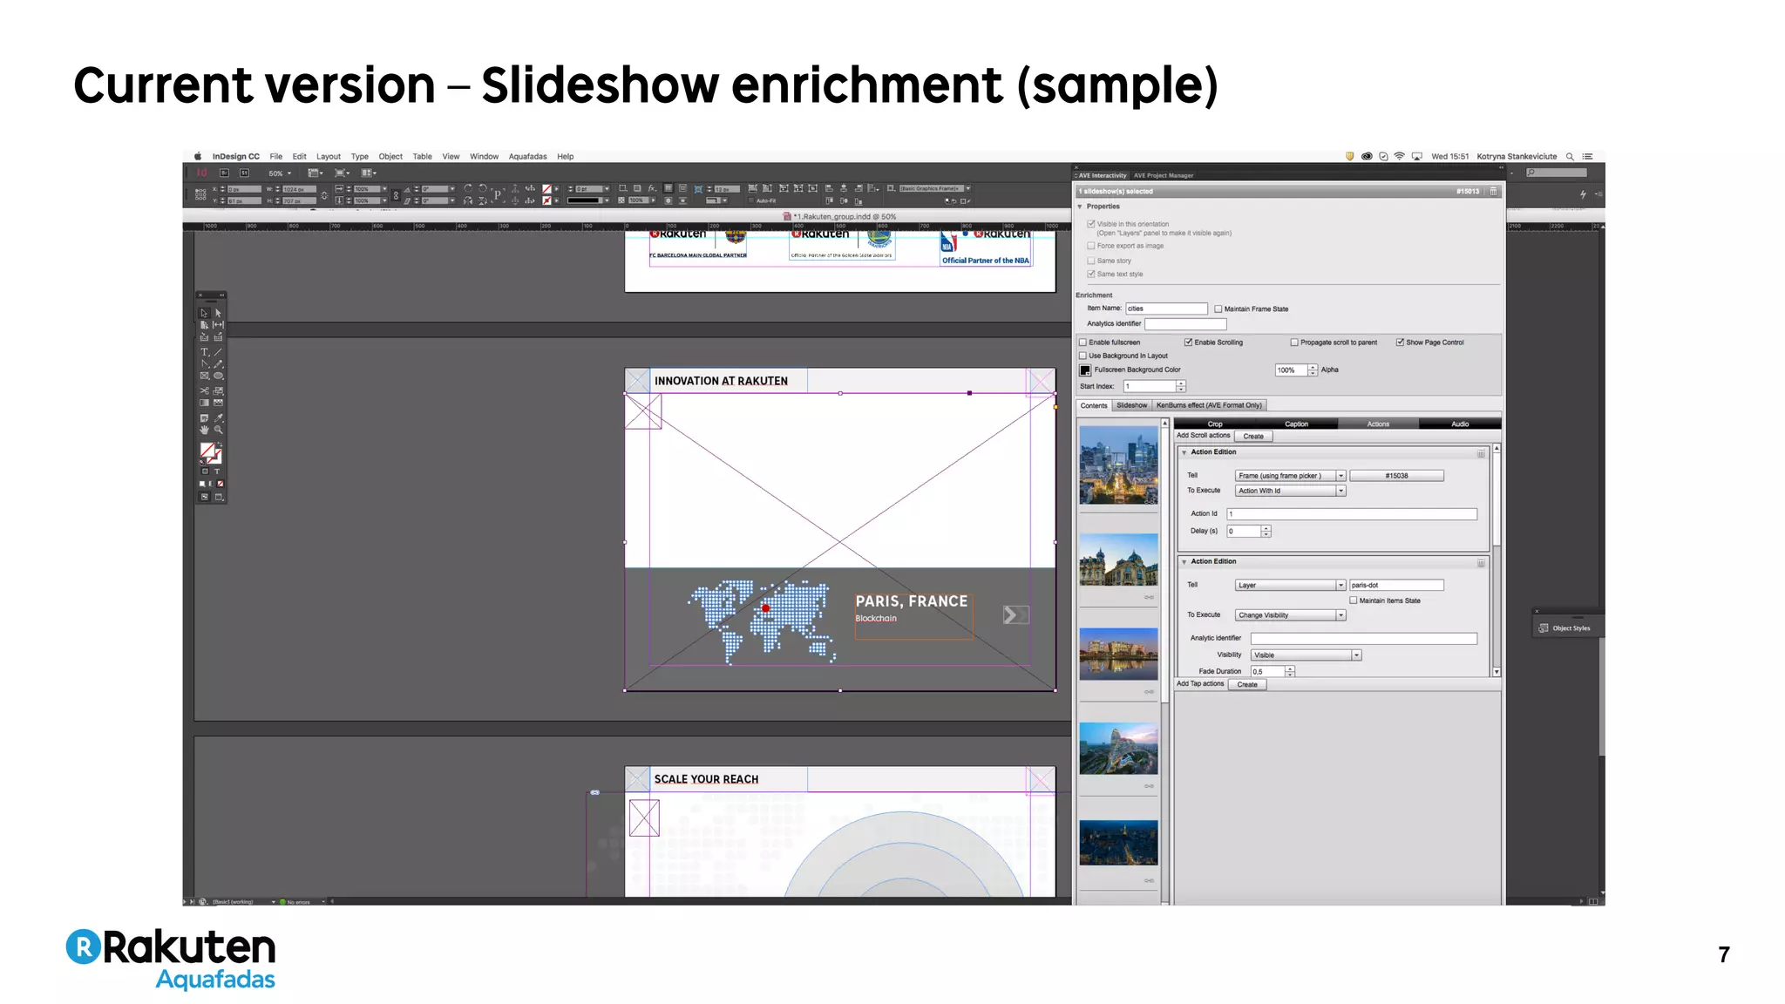Image resolution: width=1785 pixels, height=1004 pixels.
Task: Select the Direct Selection tool
Action: (x=218, y=312)
